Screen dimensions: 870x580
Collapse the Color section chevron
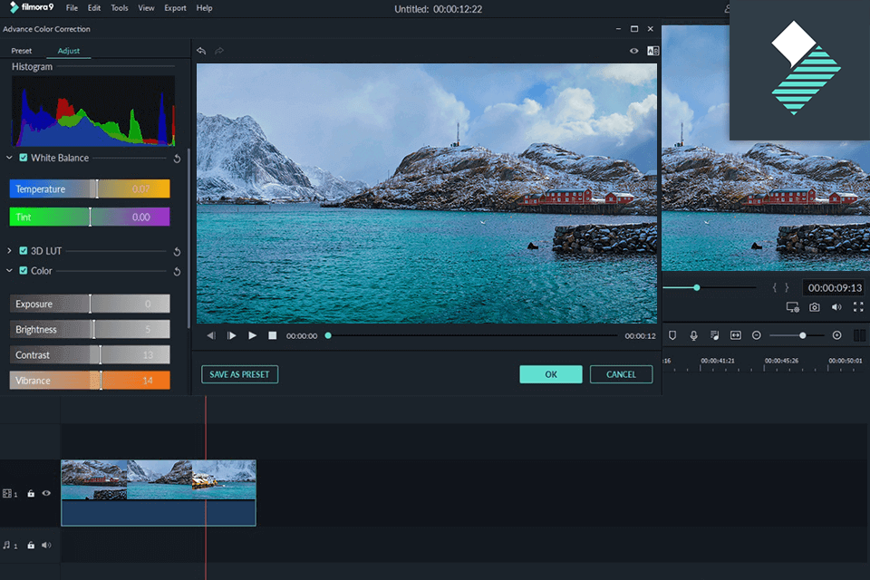click(9, 270)
